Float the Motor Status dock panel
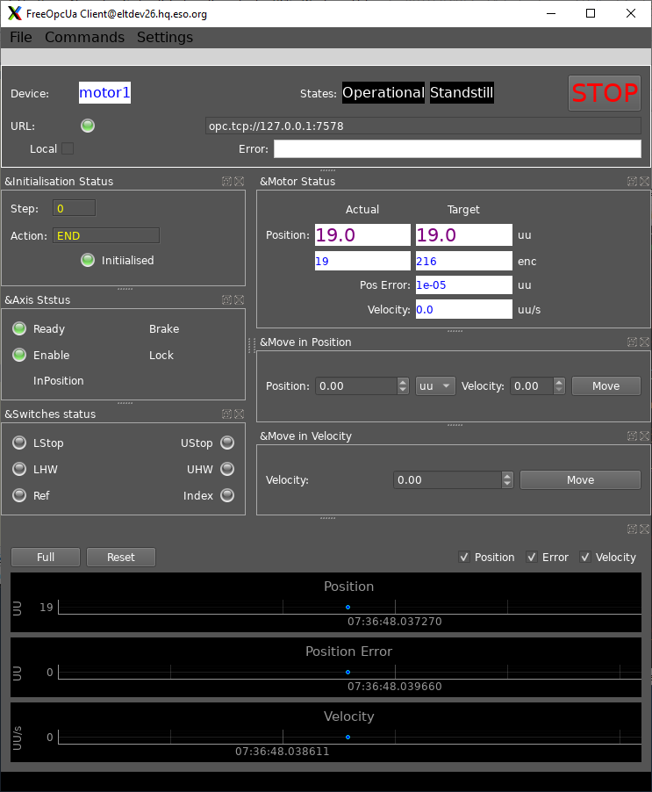 (632, 182)
